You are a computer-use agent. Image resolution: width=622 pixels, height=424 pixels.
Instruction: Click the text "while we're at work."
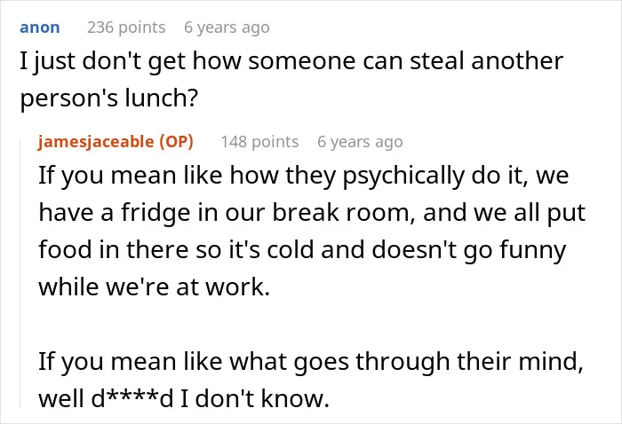click(x=154, y=287)
